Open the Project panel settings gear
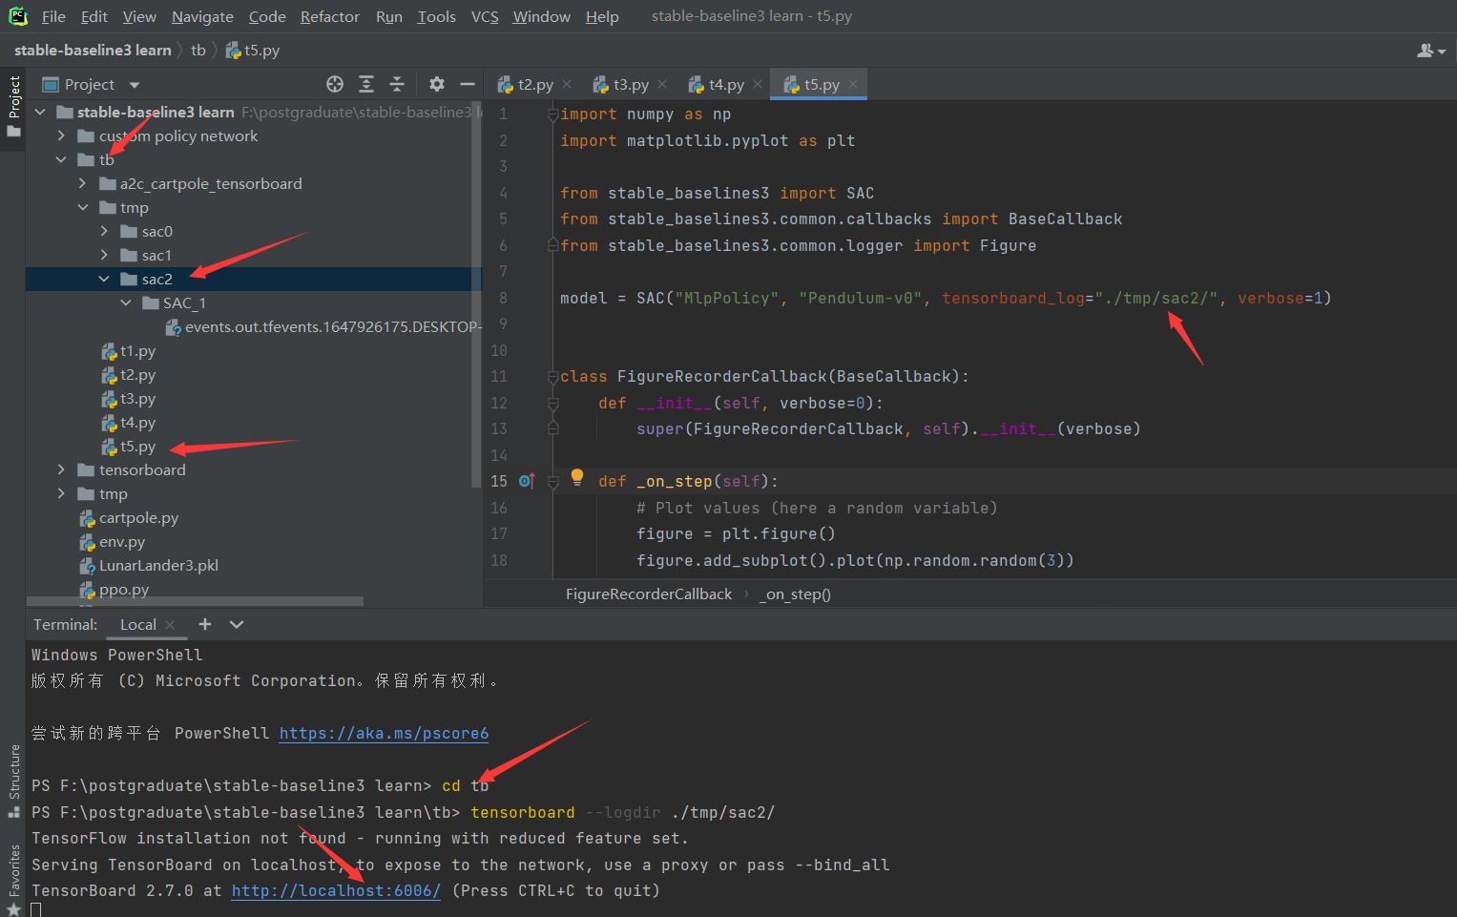Viewport: 1457px width, 917px height. [437, 84]
